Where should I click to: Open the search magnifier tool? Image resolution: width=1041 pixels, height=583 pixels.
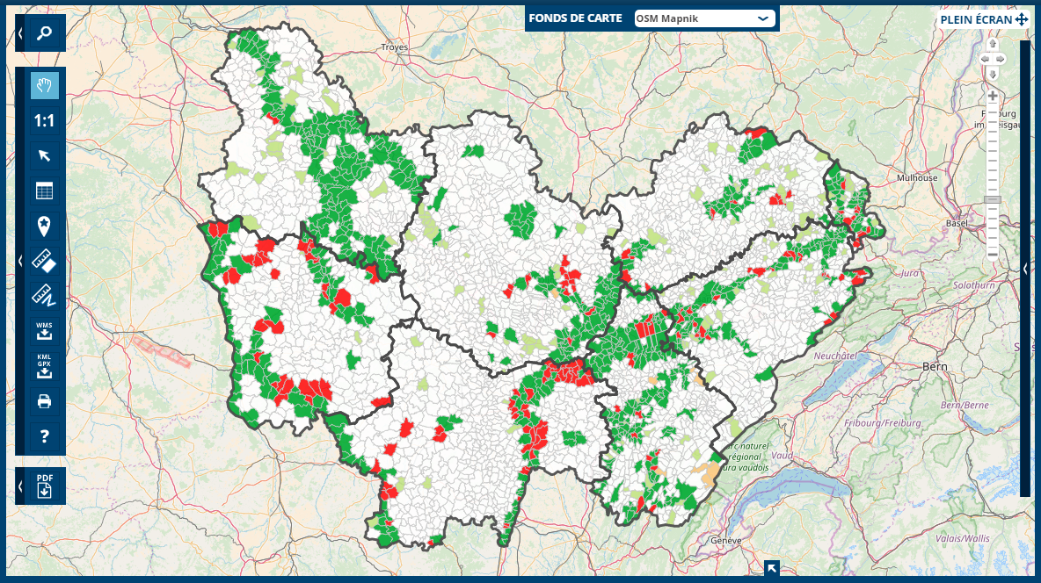point(45,34)
